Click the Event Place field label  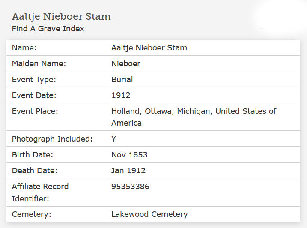tap(35, 111)
